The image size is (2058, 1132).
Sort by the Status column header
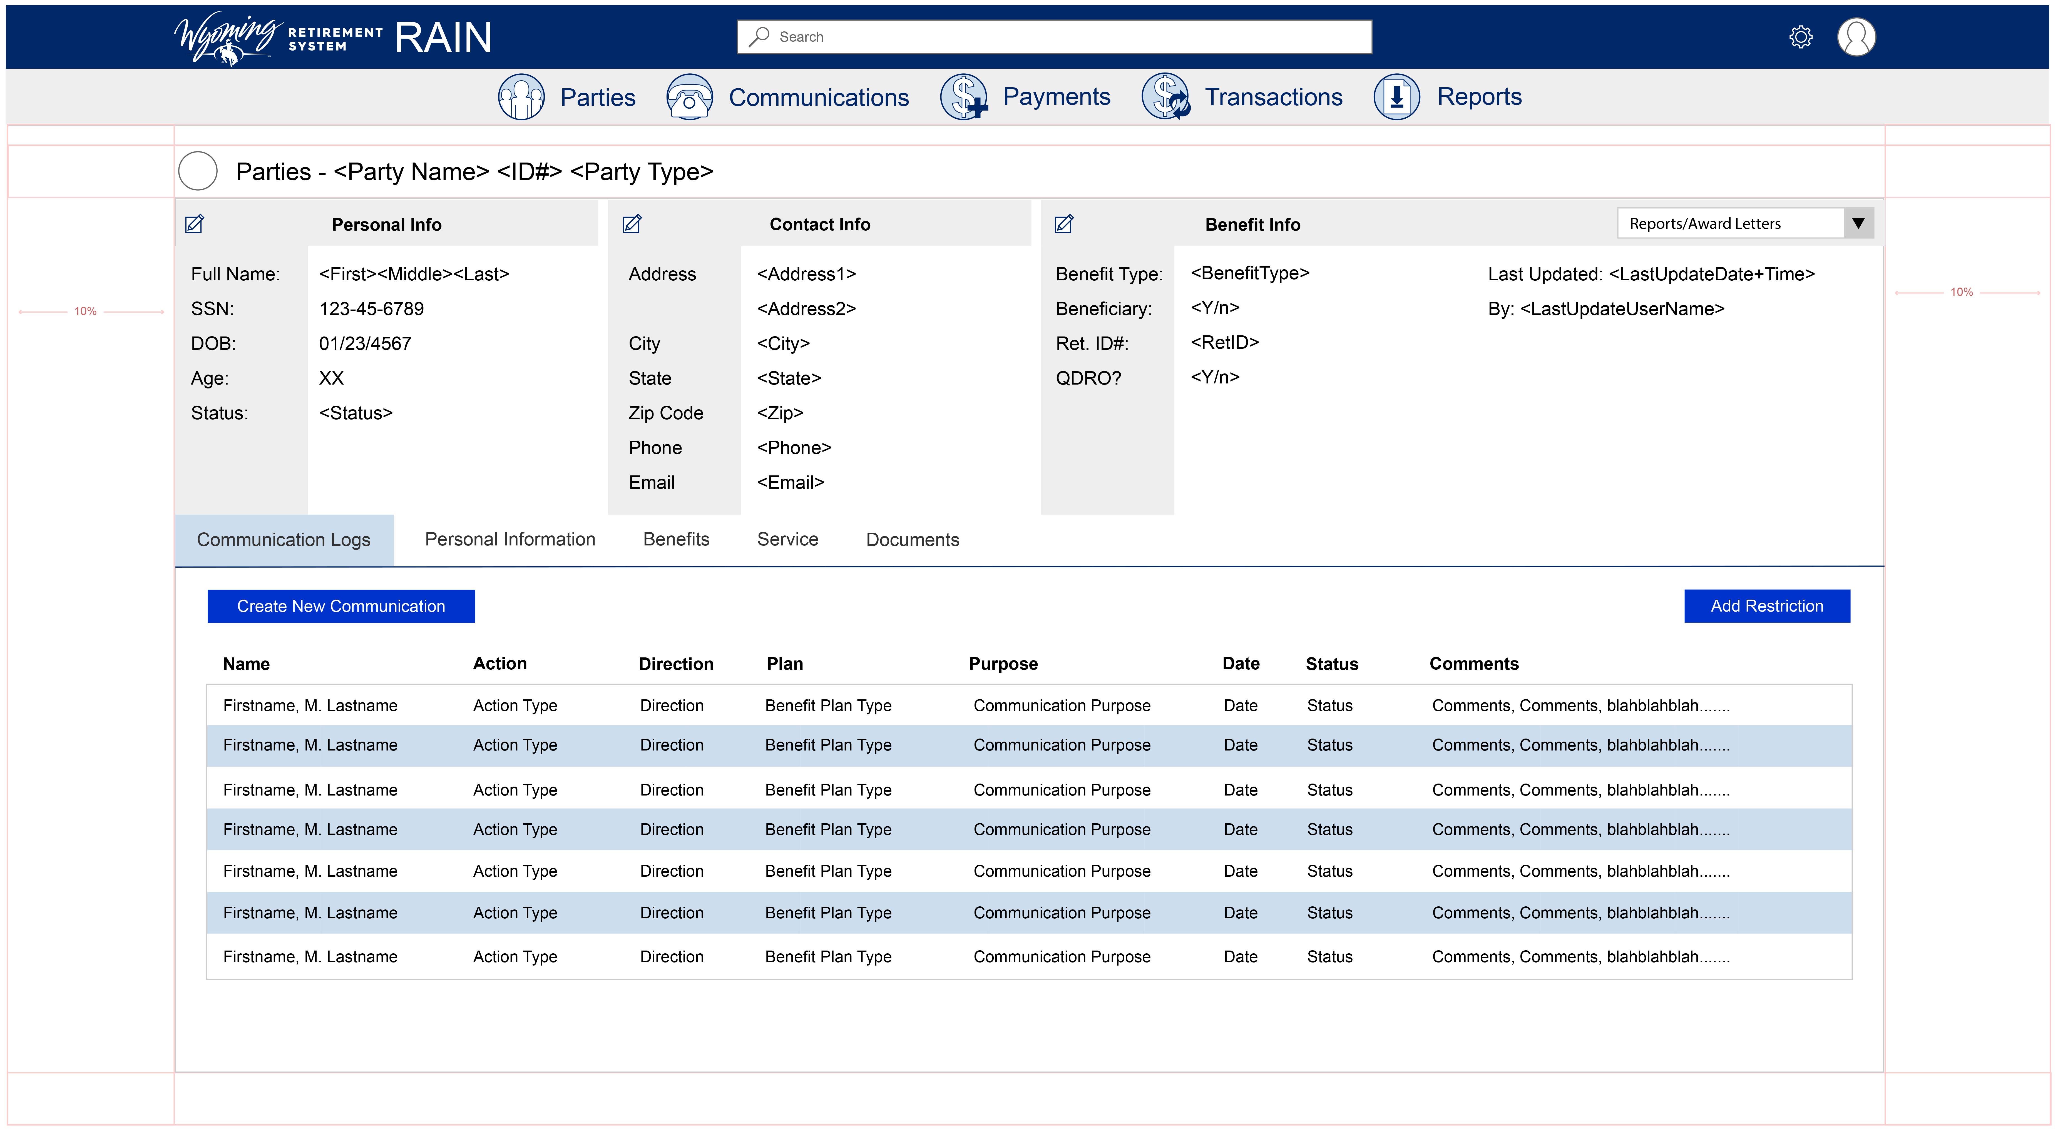pos(1332,664)
